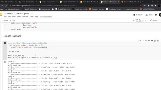Click the notebook title week 3 - Callbacks.ipynb
Image resolution: width=161 pixels, height=90 pixels.
(x=18, y=13)
